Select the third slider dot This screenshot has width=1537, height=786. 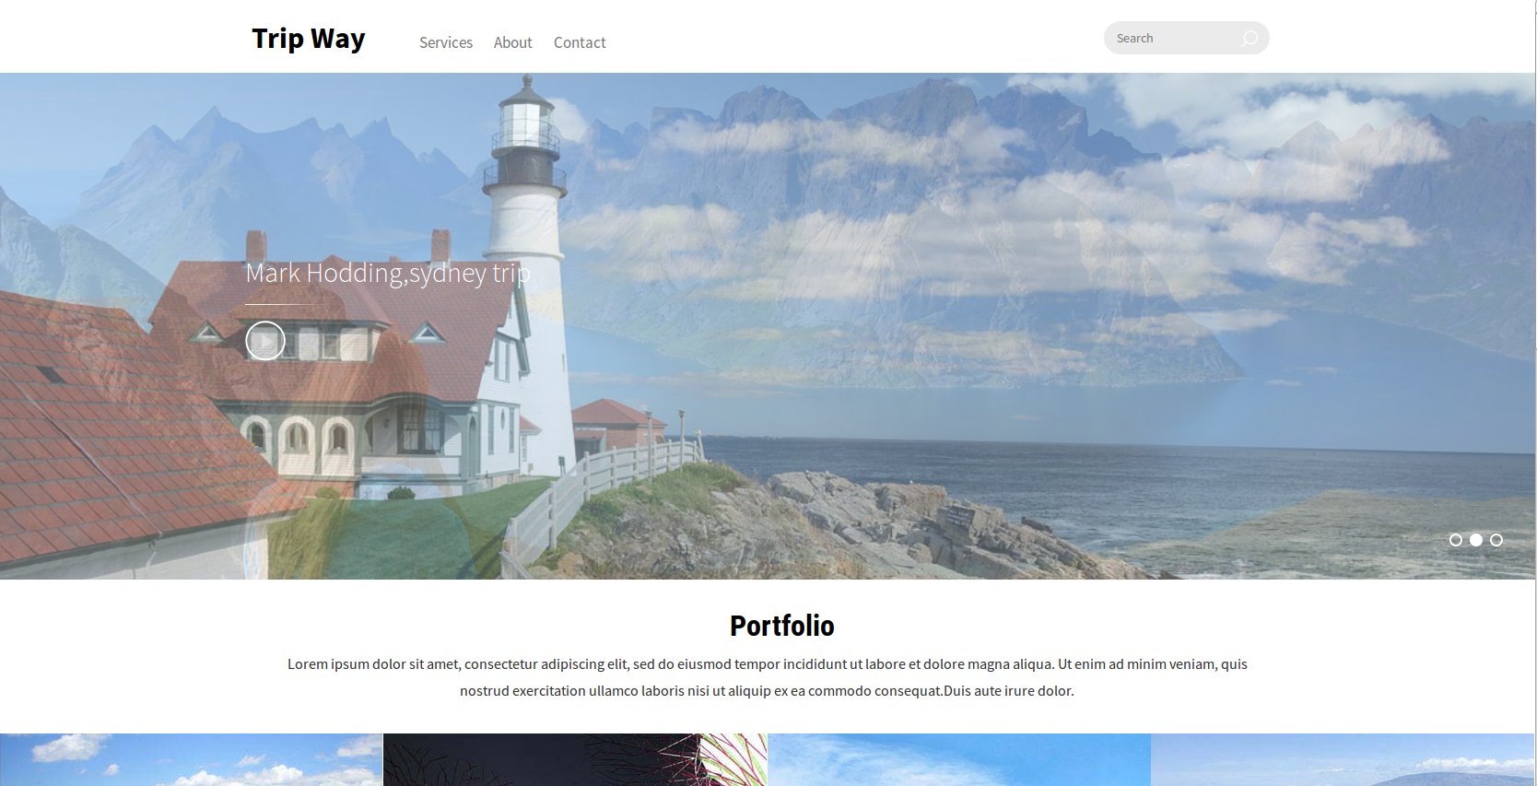[1496, 540]
